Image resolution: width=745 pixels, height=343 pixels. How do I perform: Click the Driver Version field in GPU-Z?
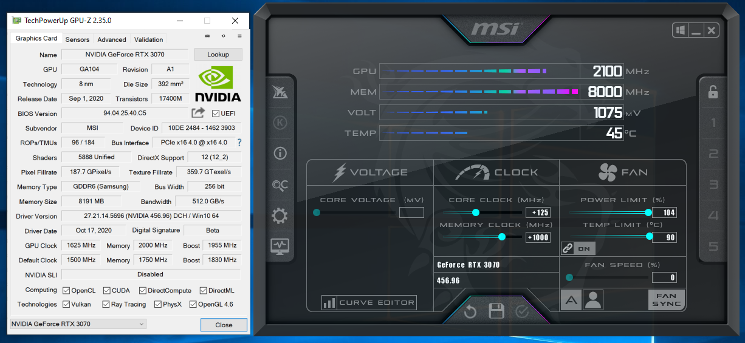151,216
